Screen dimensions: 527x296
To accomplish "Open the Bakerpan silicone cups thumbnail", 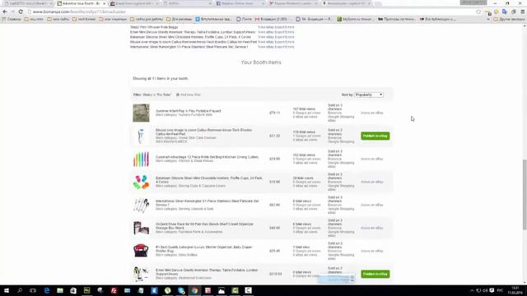I will pos(141,182).
